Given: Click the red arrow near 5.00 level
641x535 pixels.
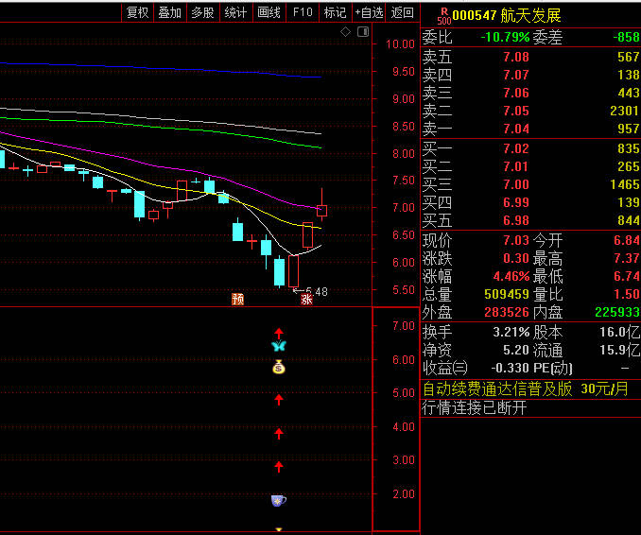Looking at the screenshot, I should click(x=279, y=399).
